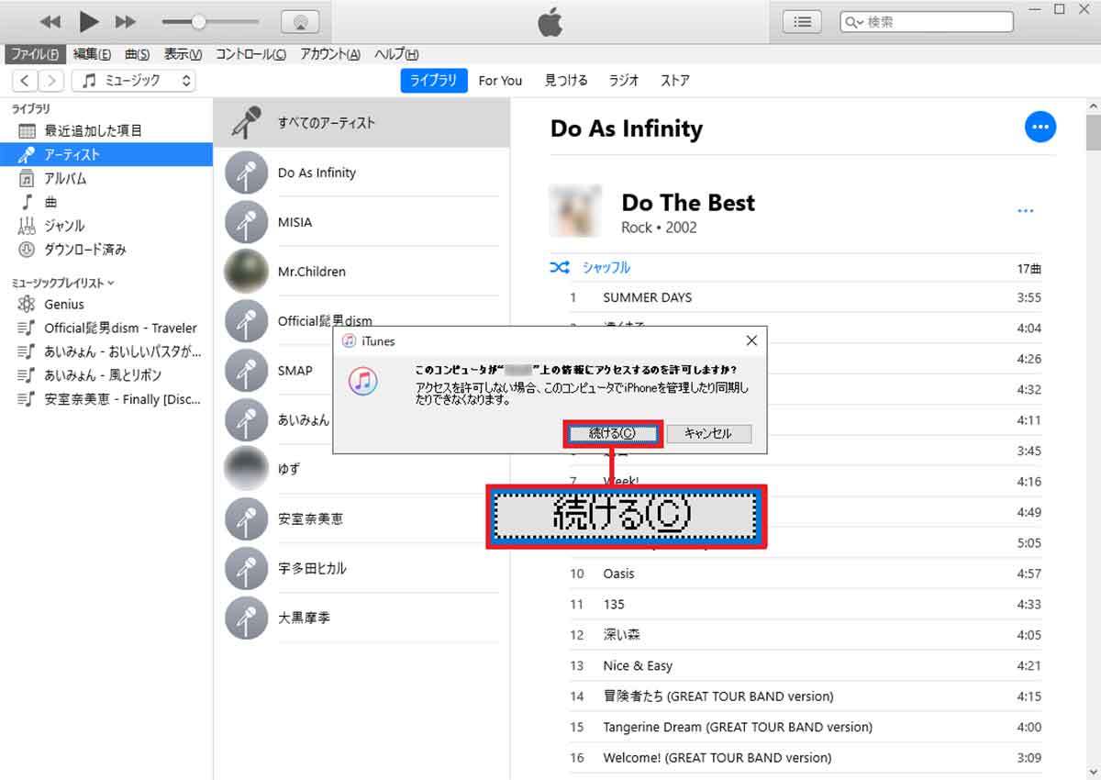Click the Mr.Children artist photo
Screen dimensions: 1101x780
pos(246,272)
